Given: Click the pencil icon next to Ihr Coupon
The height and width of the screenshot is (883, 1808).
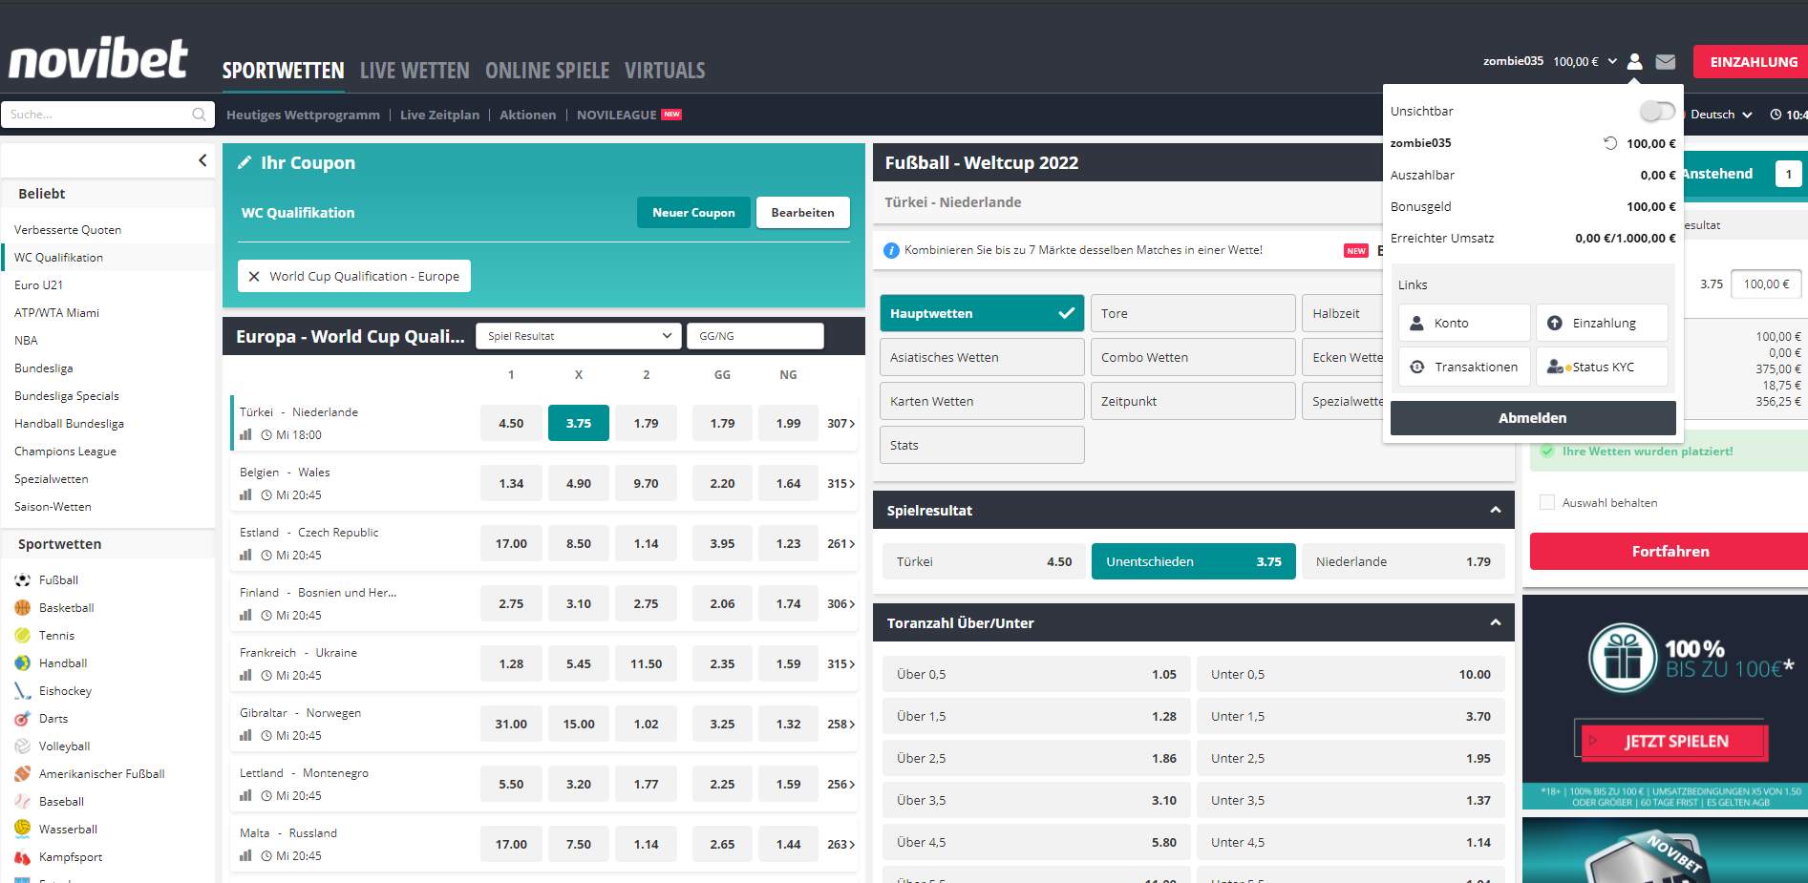Looking at the screenshot, I should (x=245, y=162).
